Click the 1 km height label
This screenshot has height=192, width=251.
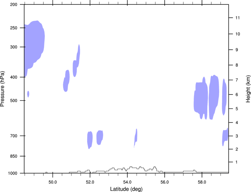(x=237, y=162)
